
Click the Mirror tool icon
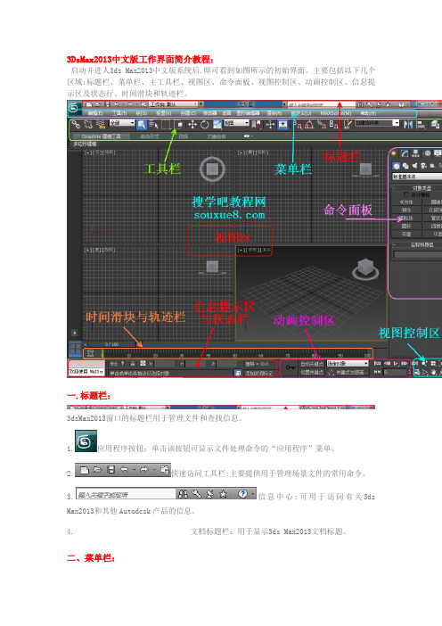pos(408,125)
